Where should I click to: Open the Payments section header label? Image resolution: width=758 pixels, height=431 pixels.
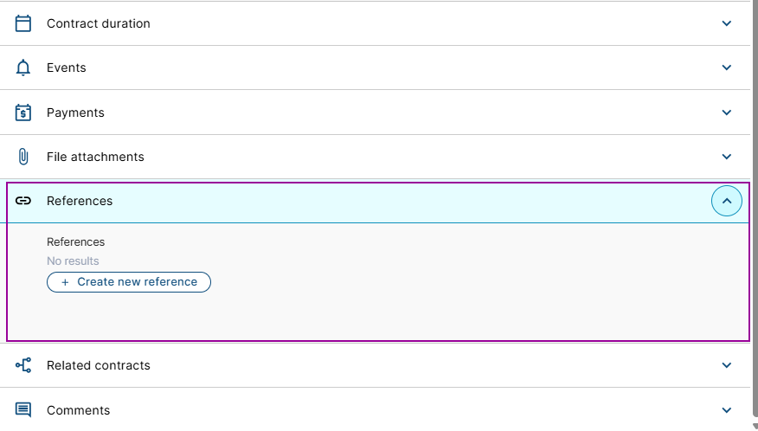(75, 113)
